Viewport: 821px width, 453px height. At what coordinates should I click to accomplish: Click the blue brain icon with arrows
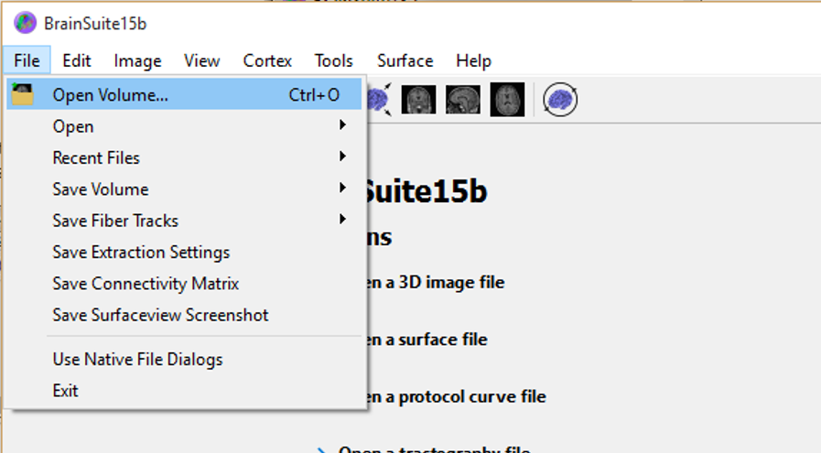379,99
